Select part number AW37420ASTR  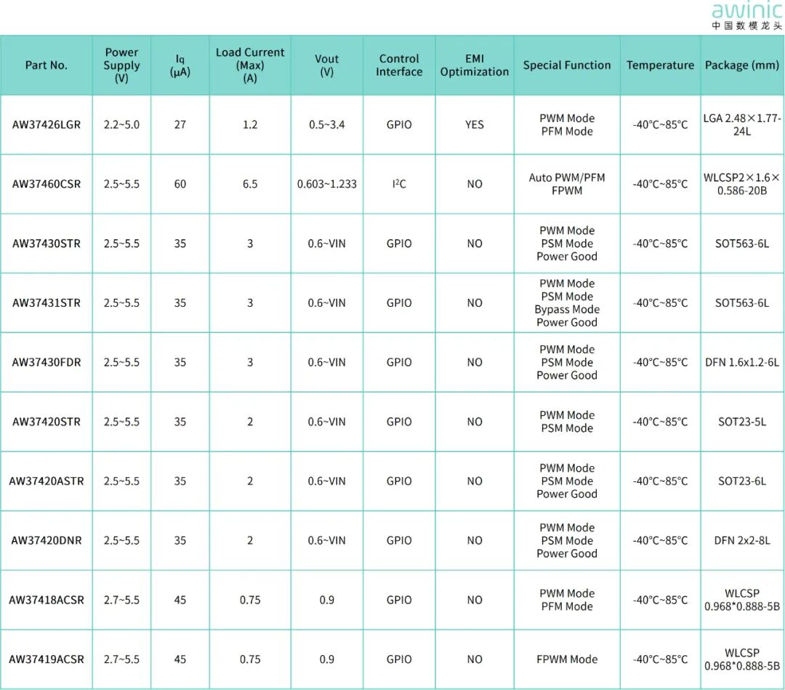(46, 481)
